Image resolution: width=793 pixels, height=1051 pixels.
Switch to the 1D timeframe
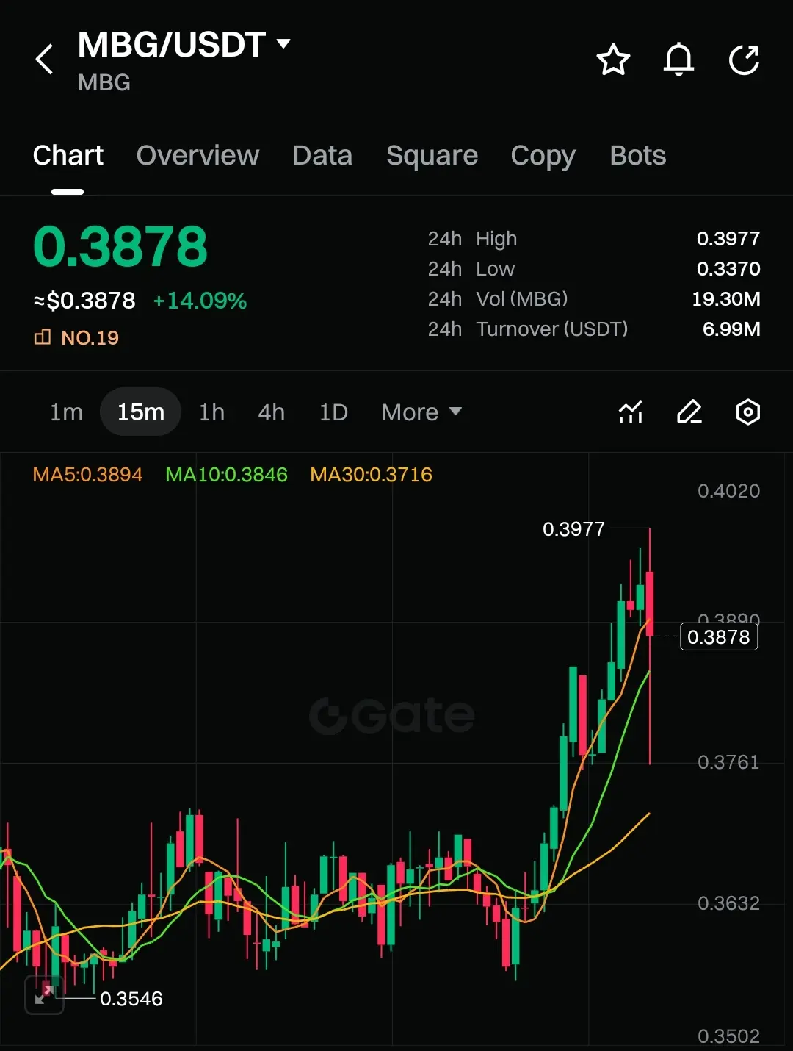point(333,412)
